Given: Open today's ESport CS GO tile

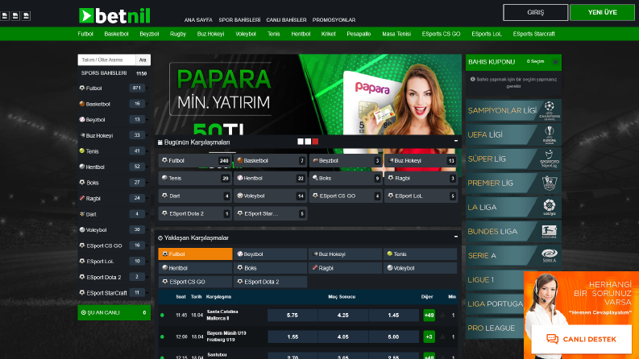Looking at the screenshot, I should (x=345, y=196).
